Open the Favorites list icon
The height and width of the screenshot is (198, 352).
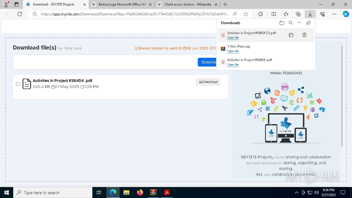pos(286,14)
